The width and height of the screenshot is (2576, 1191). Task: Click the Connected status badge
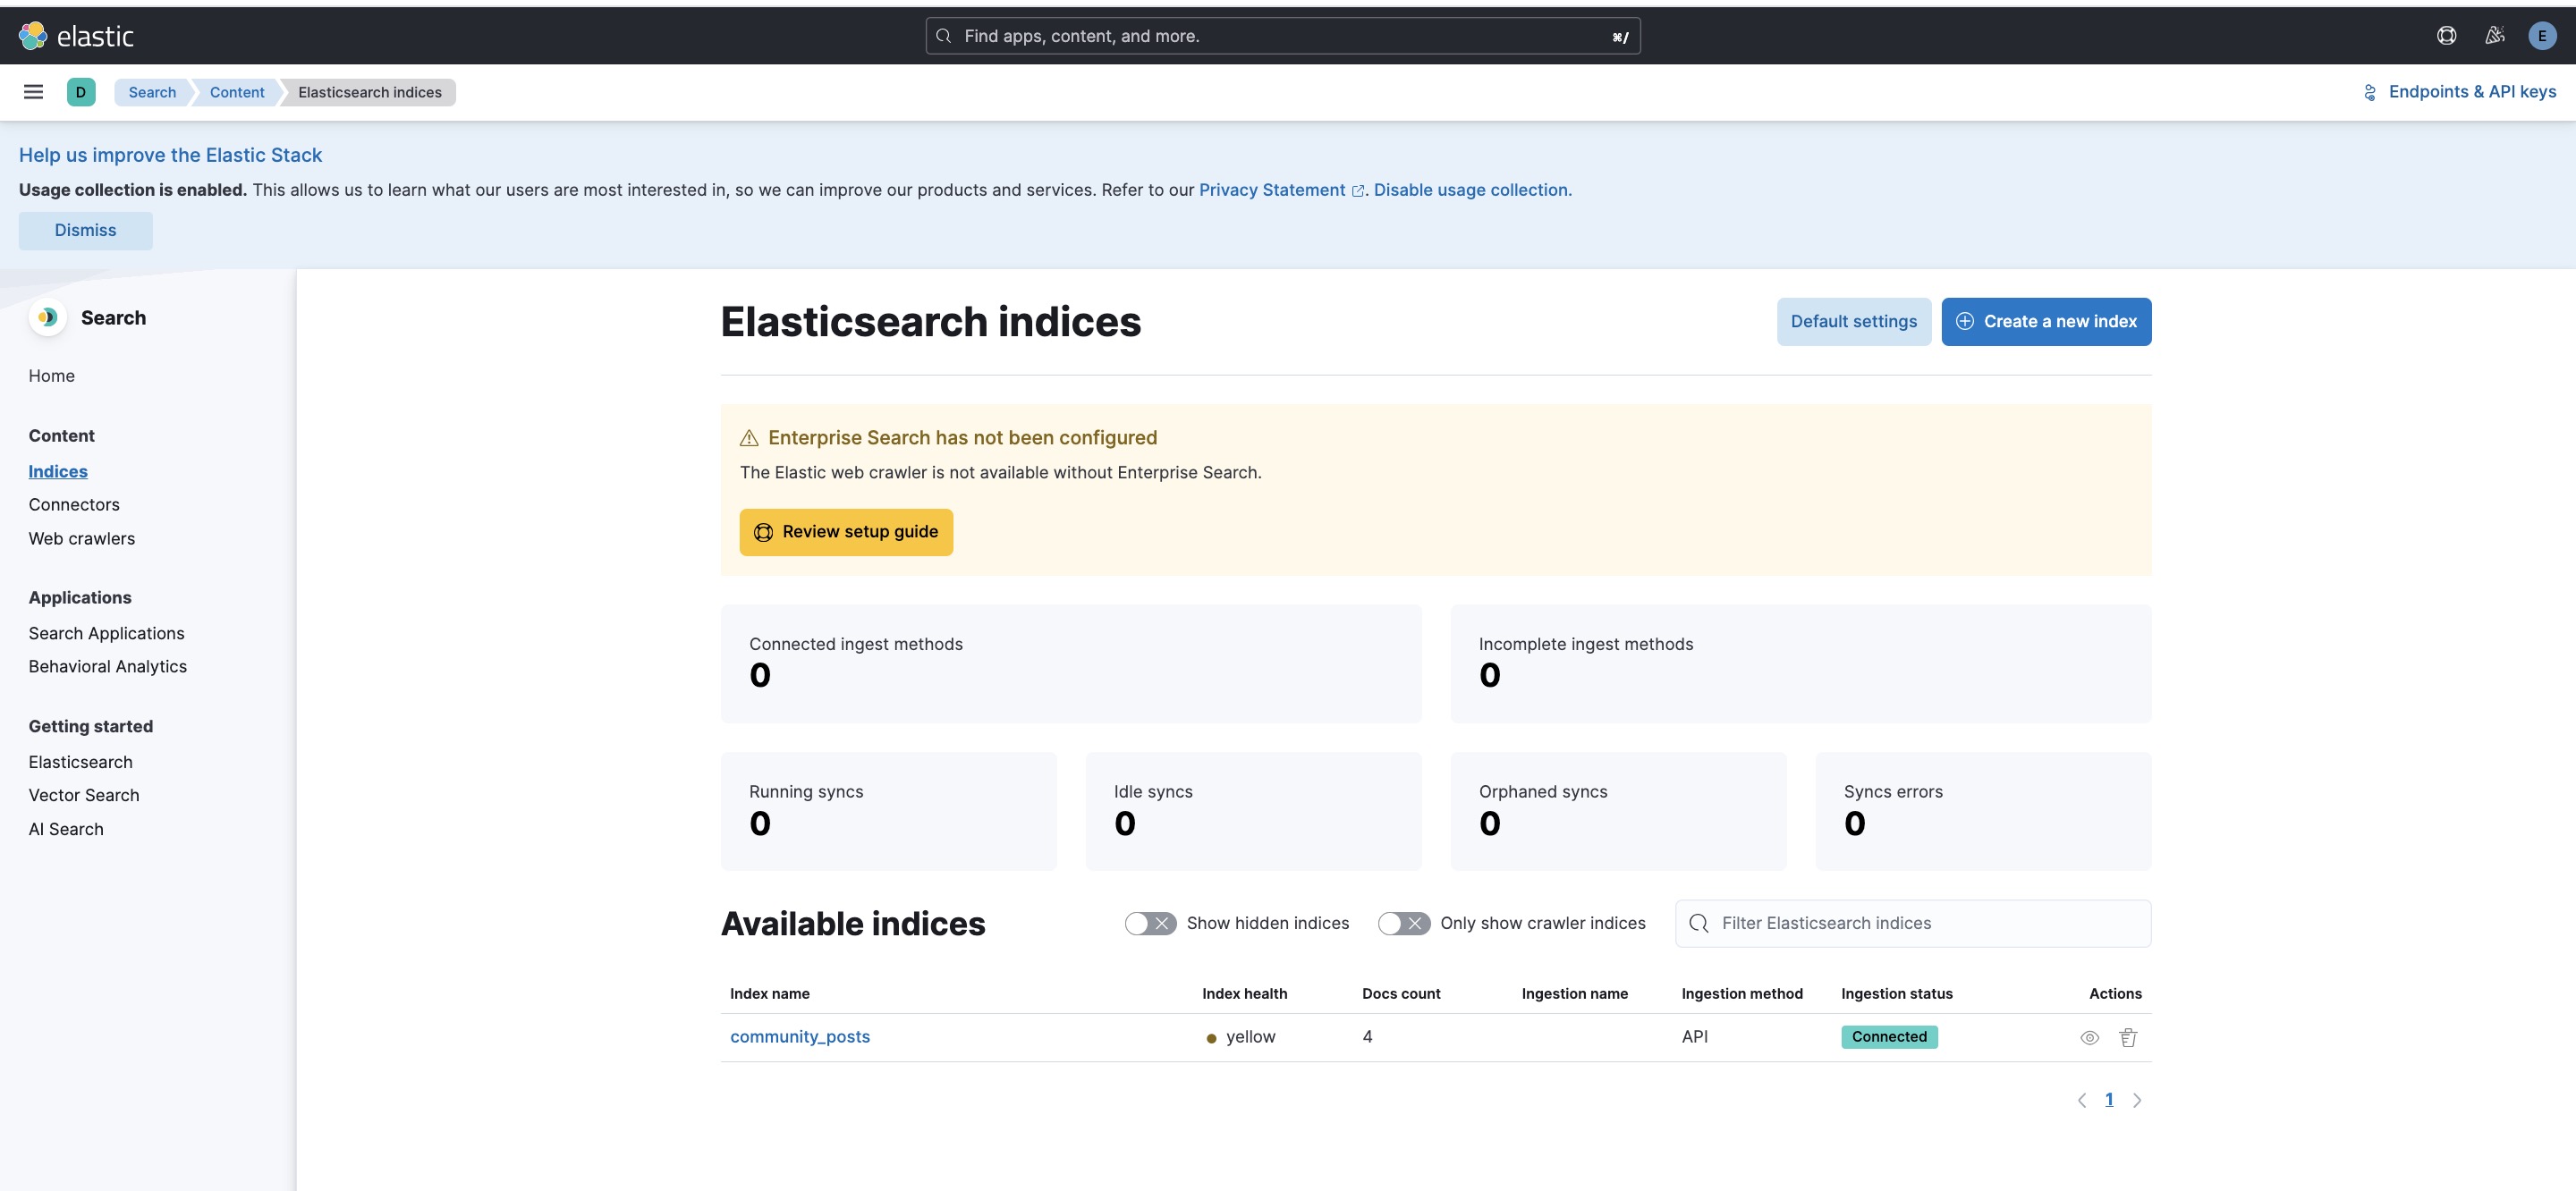pyautogui.click(x=1889, y=1037)
